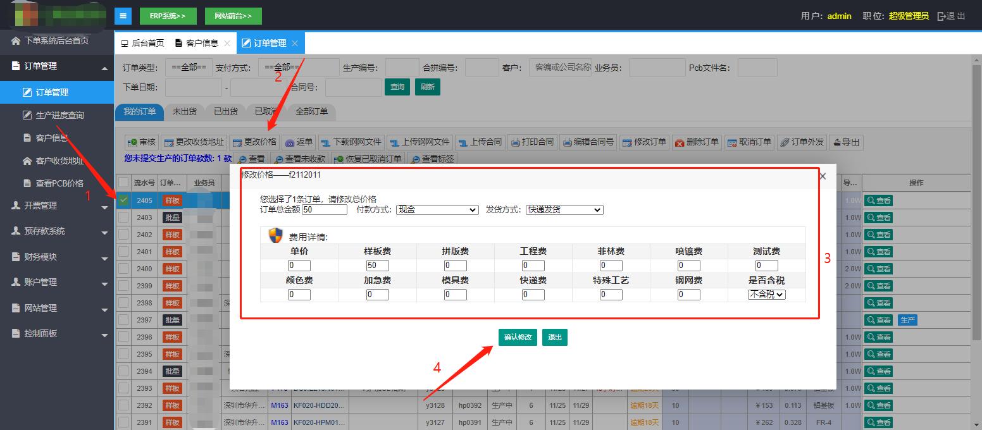Click the 订单总金额 input field
The image size is (982, 430).
325,210
